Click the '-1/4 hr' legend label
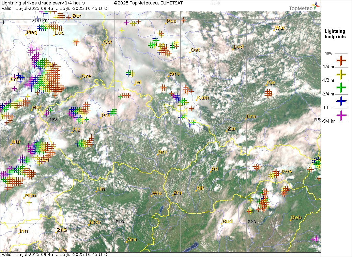 coord(328,67)
